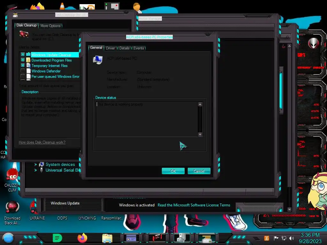This screenshot has width=327, height=245.
Task: Check the Windows Defender checkbox
Action: (x=23, y=71)
